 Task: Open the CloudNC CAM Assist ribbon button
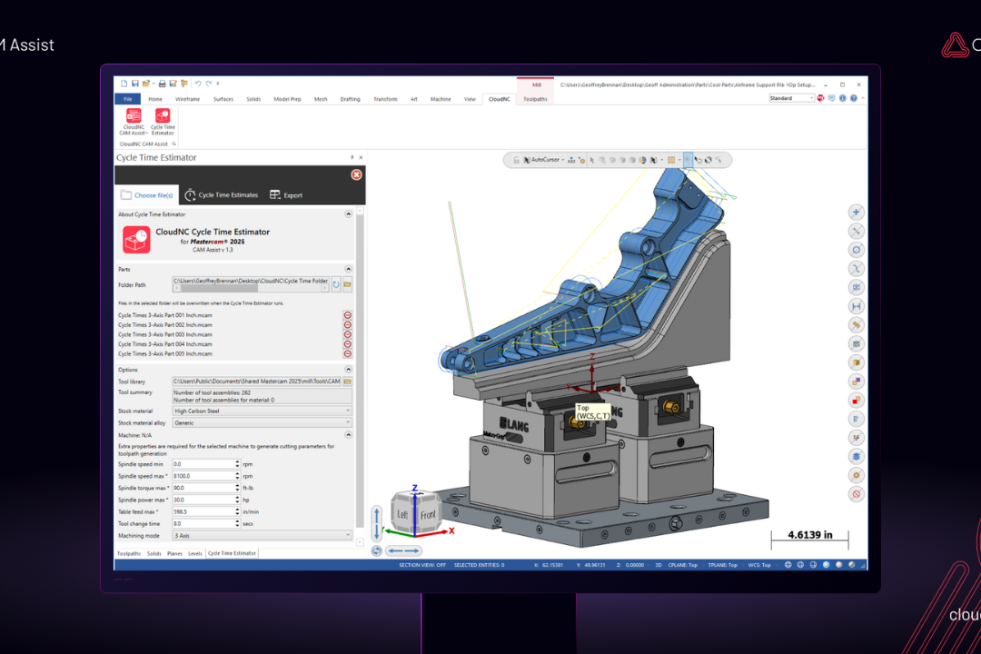pos(134,122)
